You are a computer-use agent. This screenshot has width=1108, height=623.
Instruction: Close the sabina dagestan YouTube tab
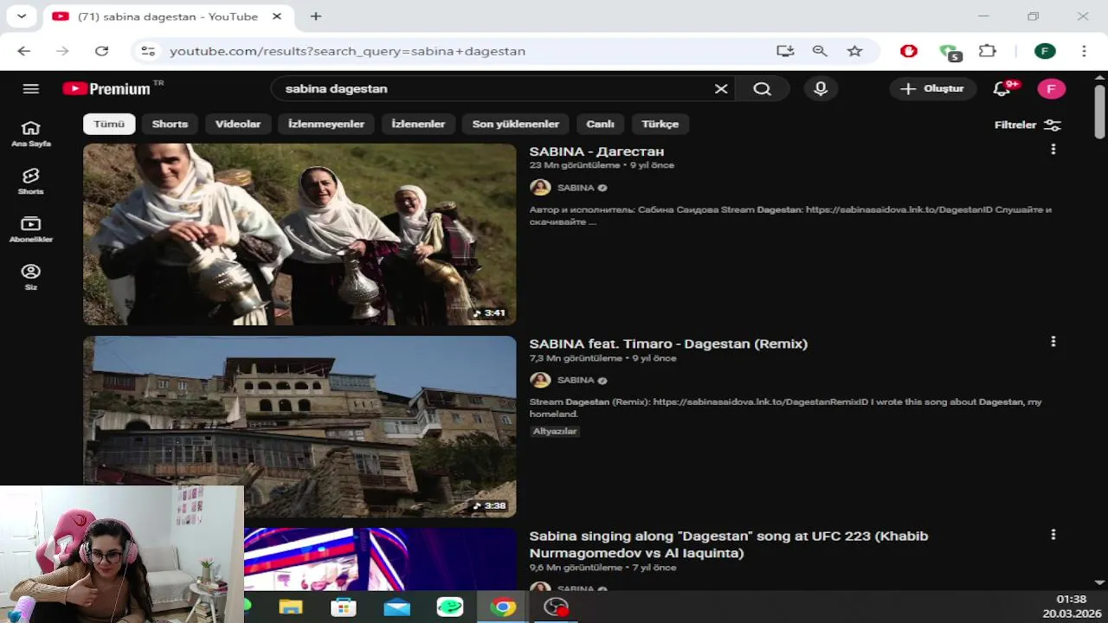click(277, 16)
